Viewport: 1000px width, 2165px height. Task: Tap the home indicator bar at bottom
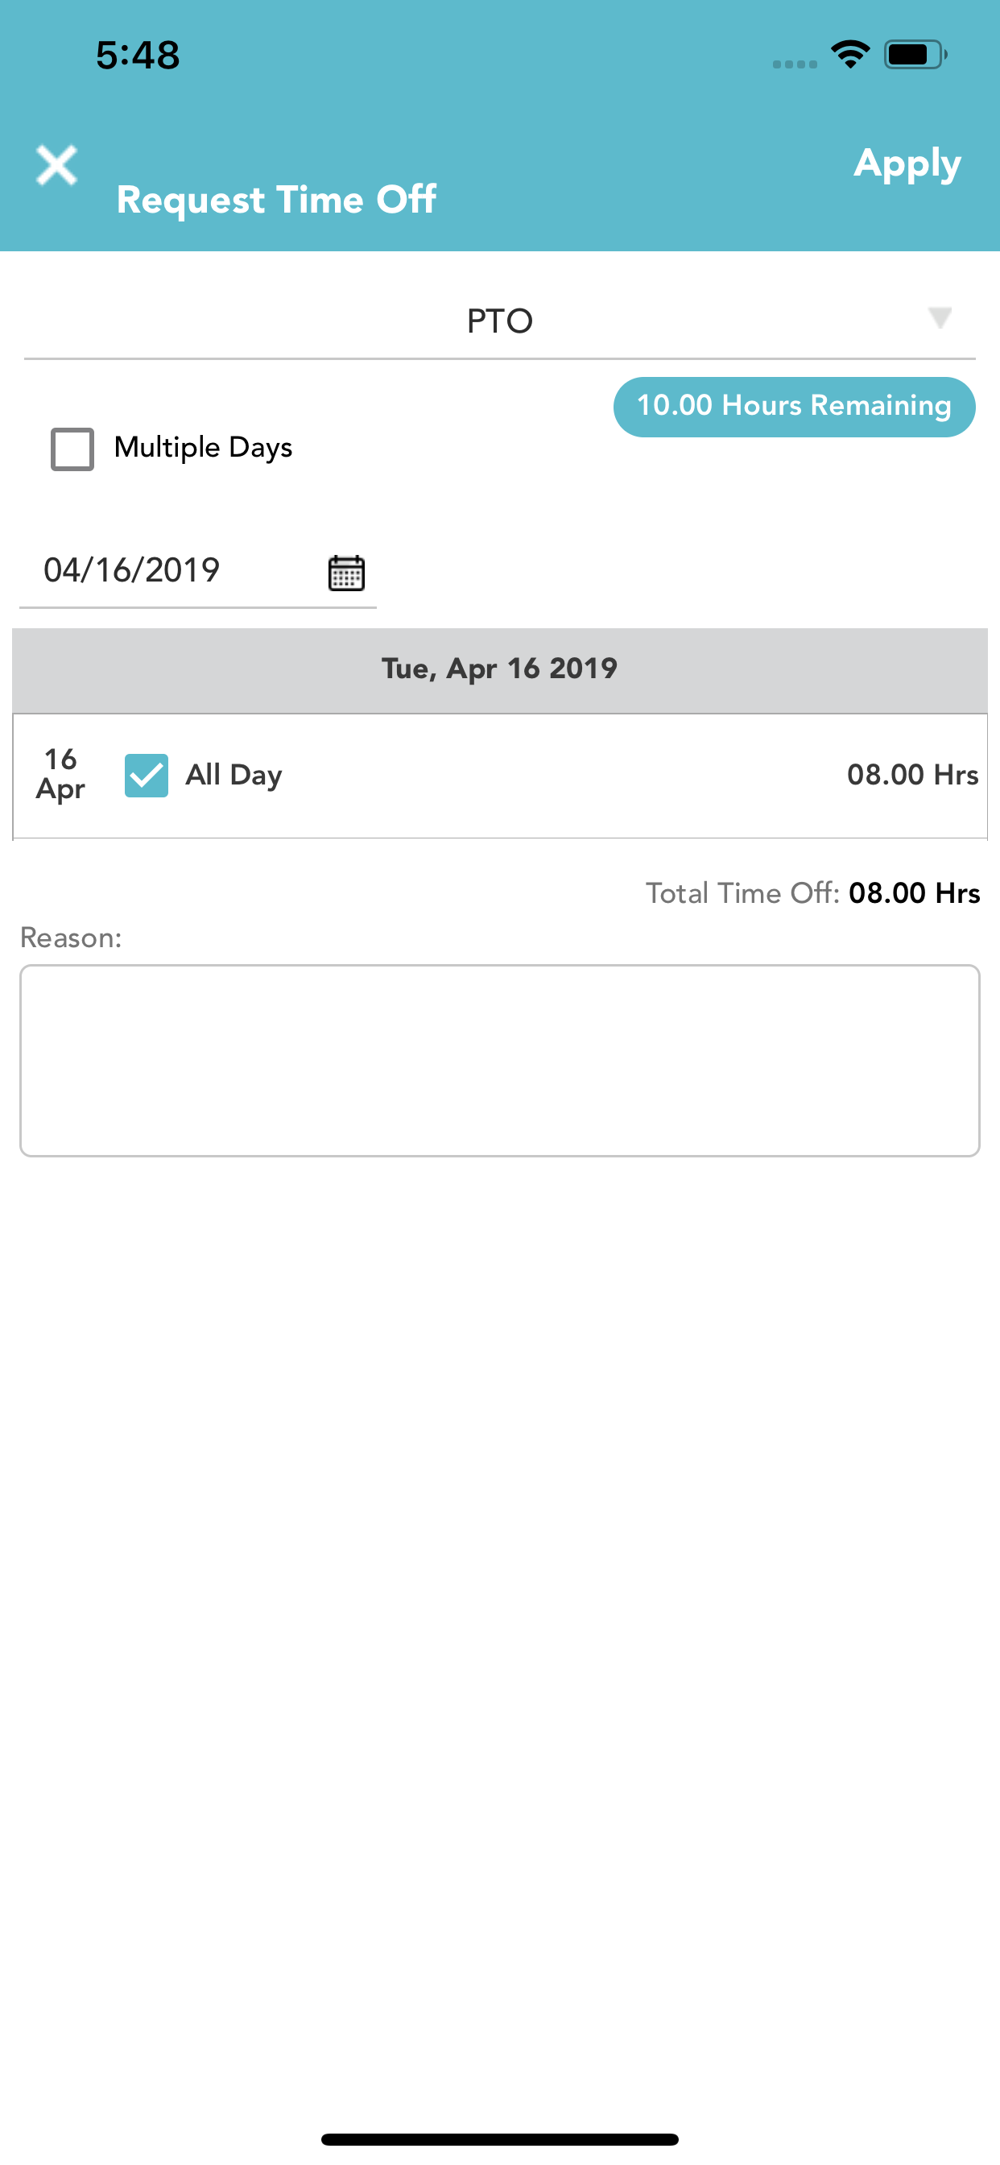click(x=499, y=2139)
